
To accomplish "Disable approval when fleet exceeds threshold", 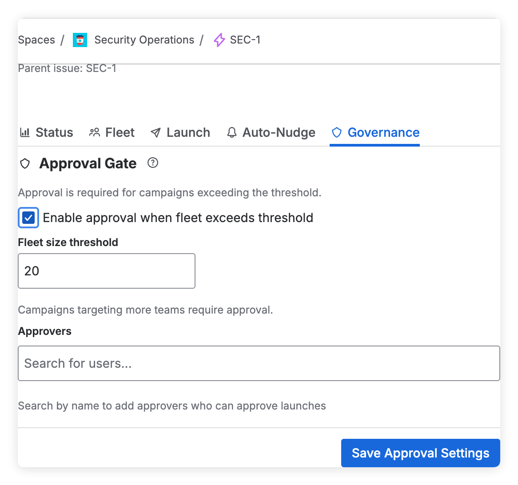I will (x=28, y=218).
